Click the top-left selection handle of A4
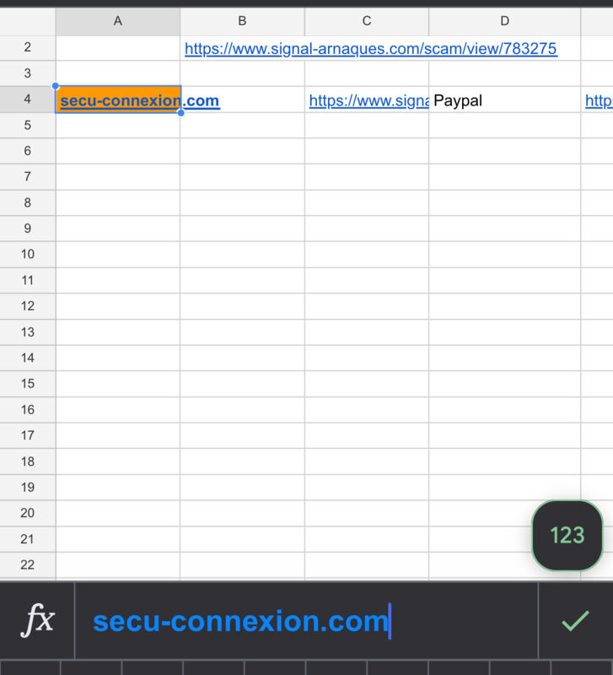Viewport: 613px width, 675px height. coord(56,86)
